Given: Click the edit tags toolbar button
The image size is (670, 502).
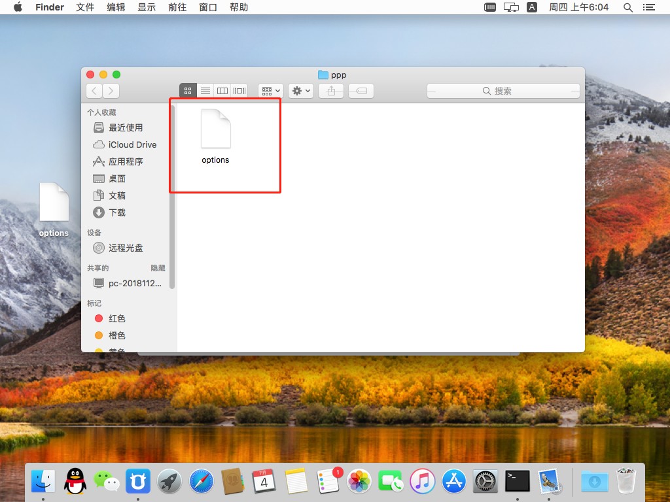Looking at the screenshot, I should coord(361,91).
